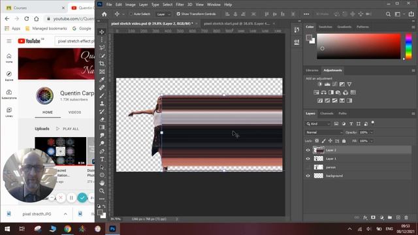Screen dimensions: 418x235
Task: Open the Kind filter dropdown
Action: pyautogui.click(x=318, y=124)
